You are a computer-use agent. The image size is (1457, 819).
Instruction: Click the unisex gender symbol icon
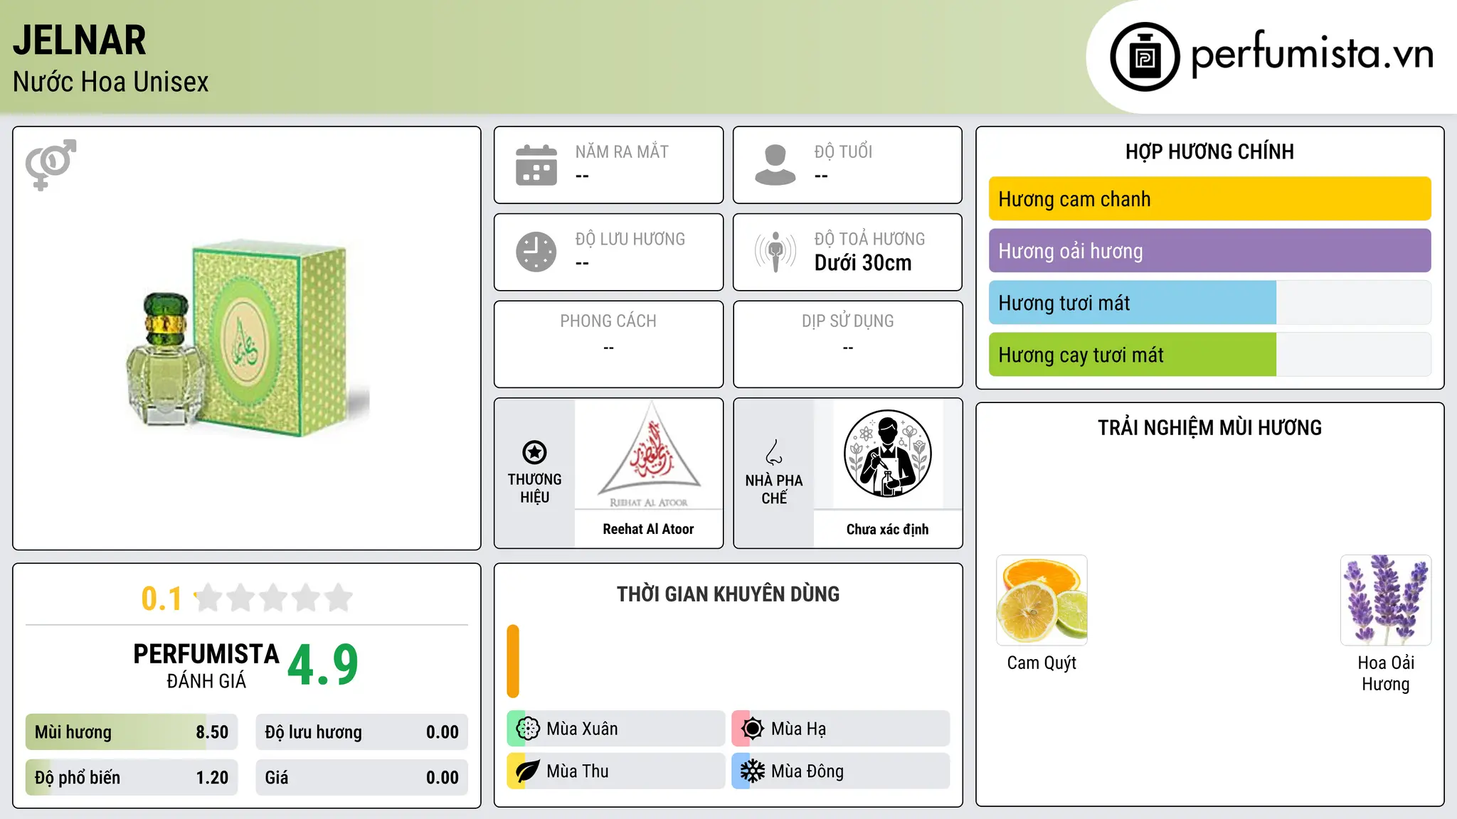pyautogui.click(x=51, y=164)
